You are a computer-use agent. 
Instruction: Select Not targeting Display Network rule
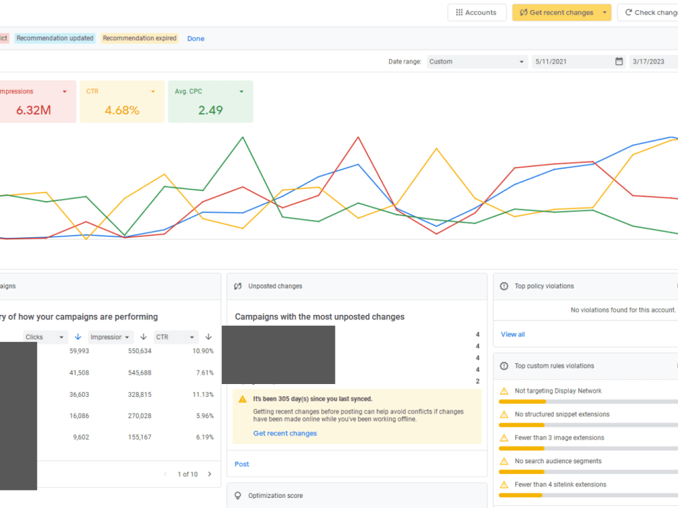[x=558, y=391]
